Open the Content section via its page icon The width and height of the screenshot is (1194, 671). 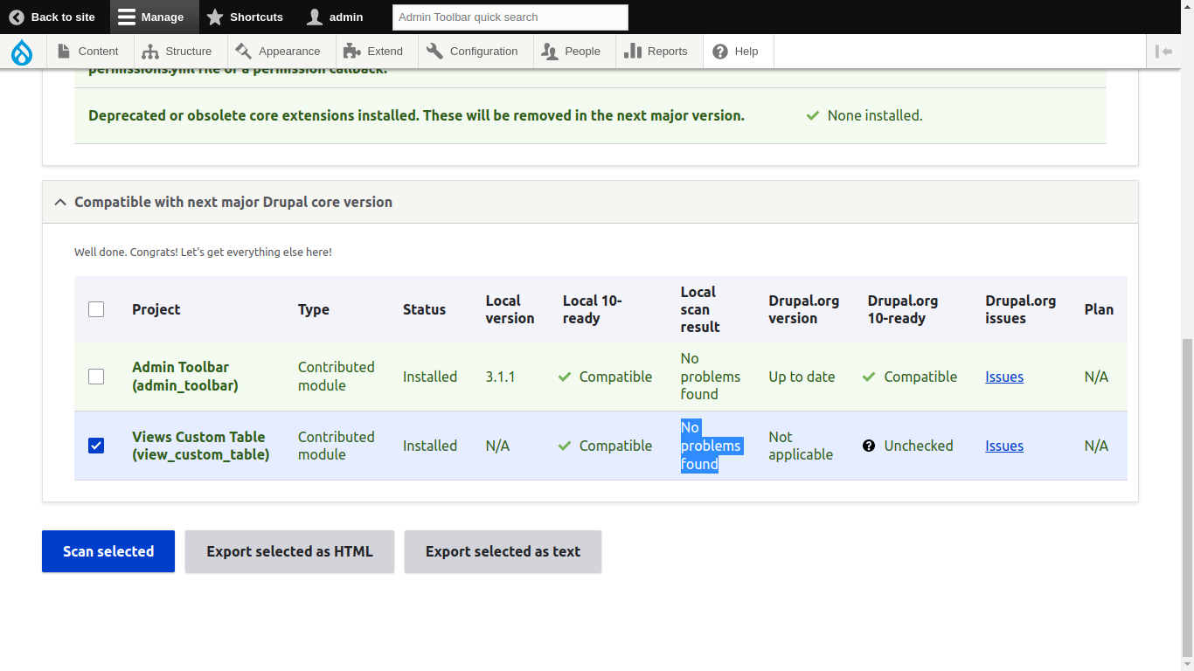[63, 51]
